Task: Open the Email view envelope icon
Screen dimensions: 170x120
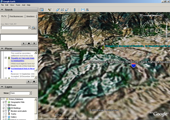Action: [83, 10]
